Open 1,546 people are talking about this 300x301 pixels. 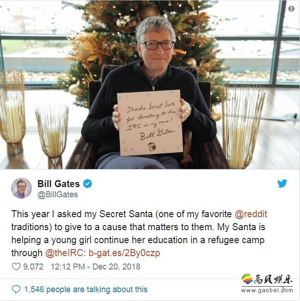coord(86,289)
